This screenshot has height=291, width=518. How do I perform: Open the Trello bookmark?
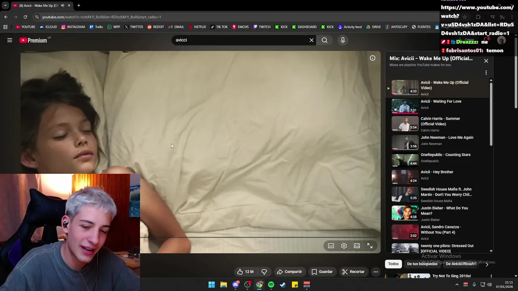(96, 27)
